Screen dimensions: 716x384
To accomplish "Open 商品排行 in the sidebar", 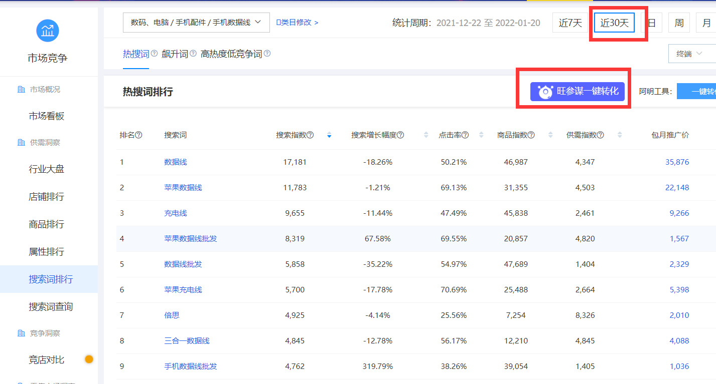I will click(47, 224).
